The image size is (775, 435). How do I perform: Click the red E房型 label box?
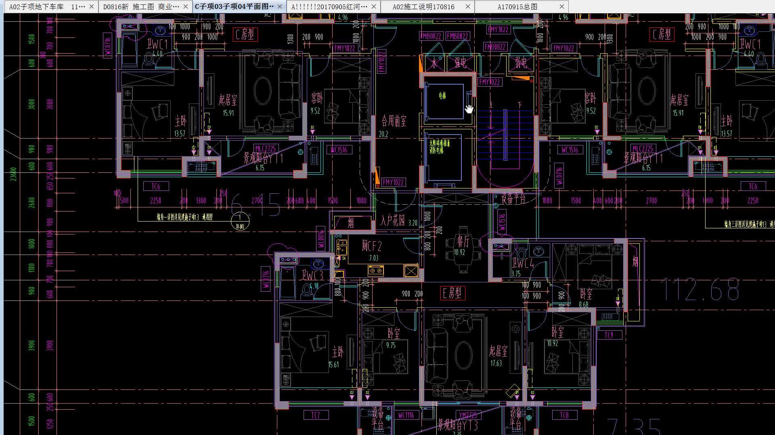452,293
